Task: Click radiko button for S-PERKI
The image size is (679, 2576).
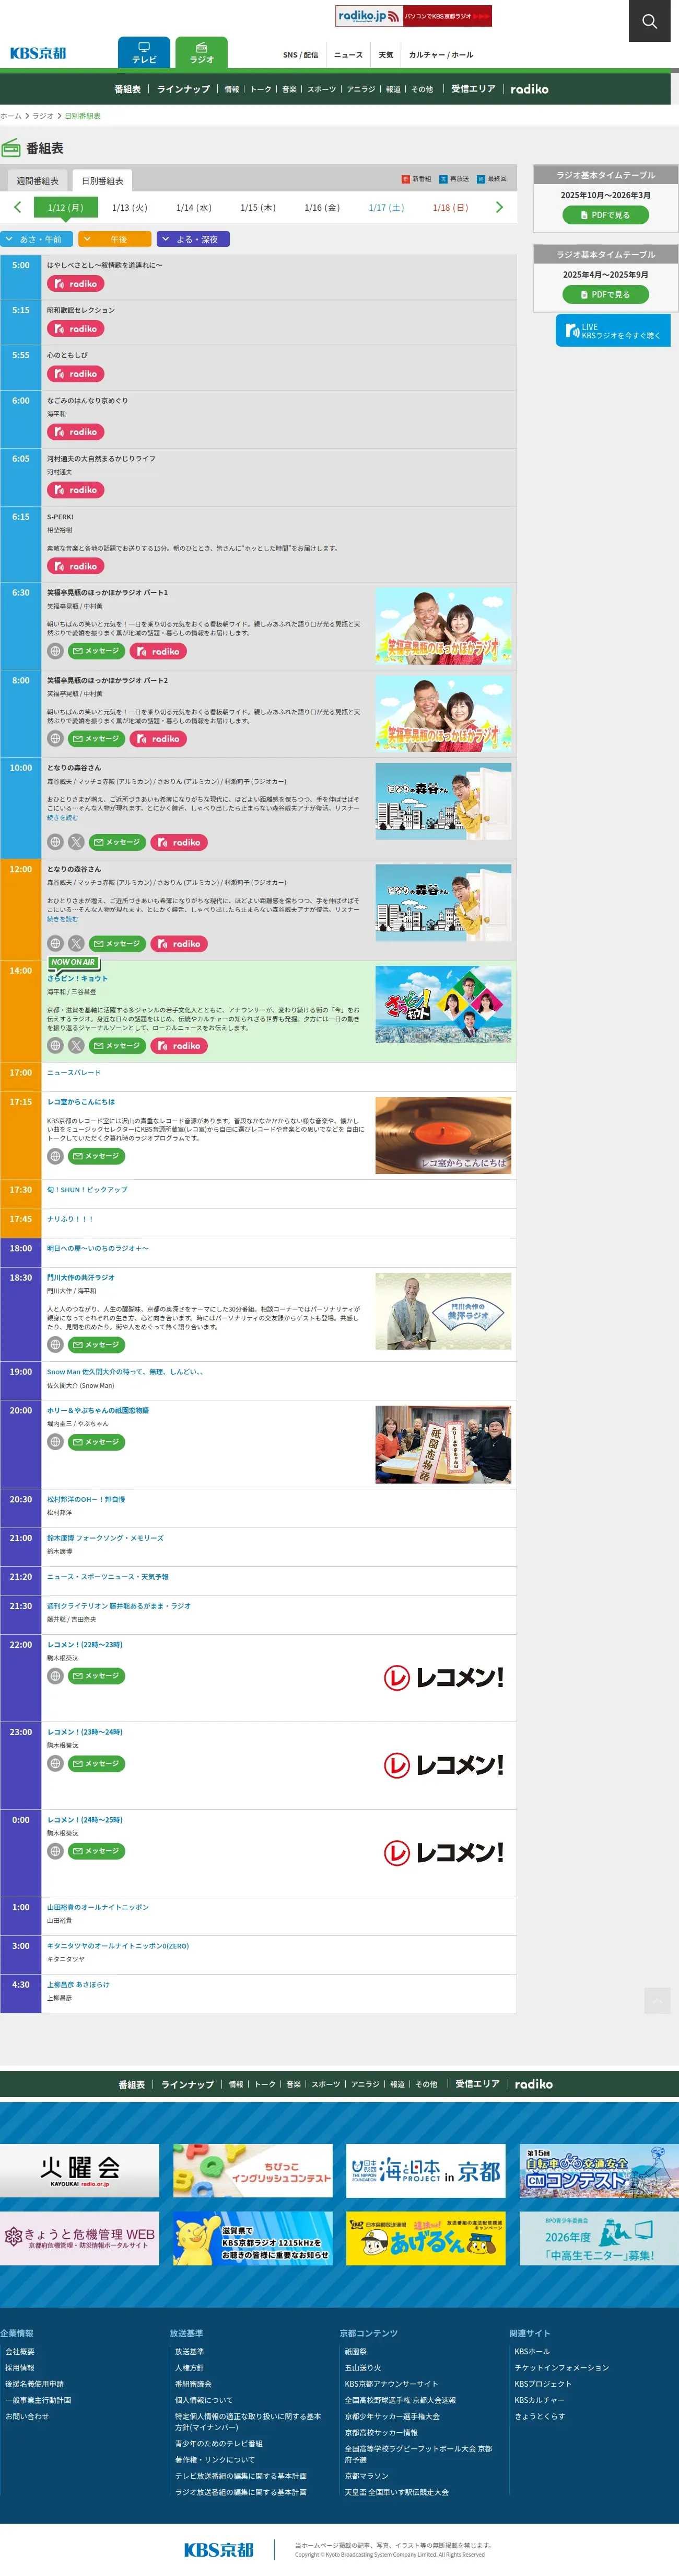Action: pyautogui.click(x=76, y=566)
